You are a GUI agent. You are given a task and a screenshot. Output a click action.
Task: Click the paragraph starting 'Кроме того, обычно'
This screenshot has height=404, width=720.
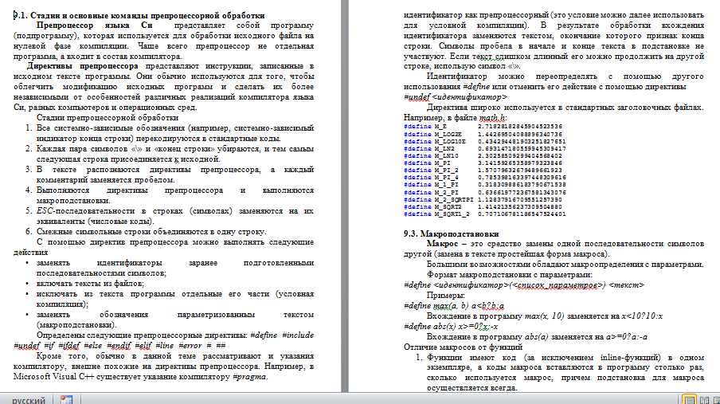[x=163, y=366]
